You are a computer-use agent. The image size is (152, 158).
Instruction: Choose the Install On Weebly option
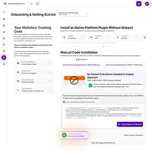(127, 37)
